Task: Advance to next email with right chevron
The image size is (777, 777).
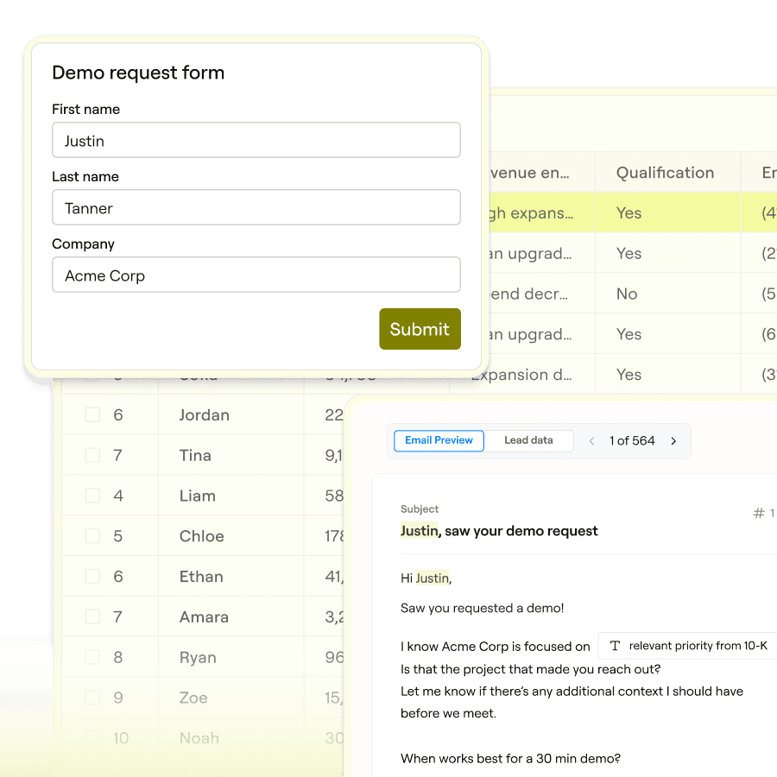Action: point(673,441)
